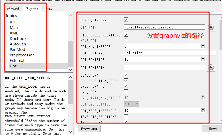Image resolution: width=222 pixels, height=135 pixels.
Task: Decrease DOT_FONTSIZE with down arrow
Action: pyautogui.click(x=203, y=60)
